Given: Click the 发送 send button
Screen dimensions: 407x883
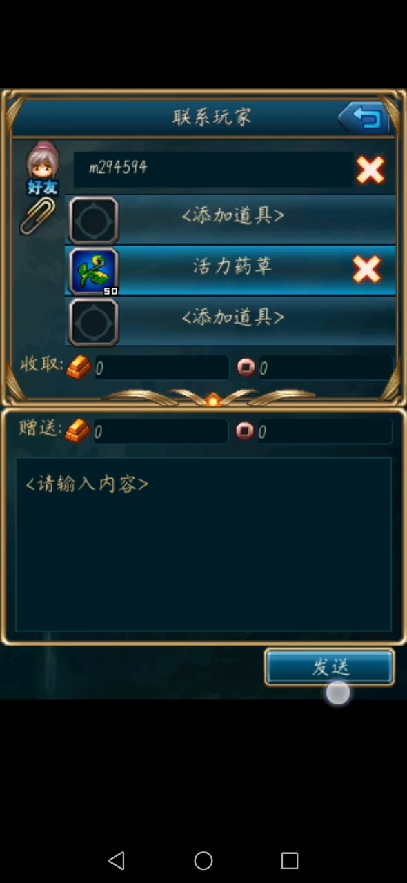Looking at the screenshot, I should (x=330, y=667).
